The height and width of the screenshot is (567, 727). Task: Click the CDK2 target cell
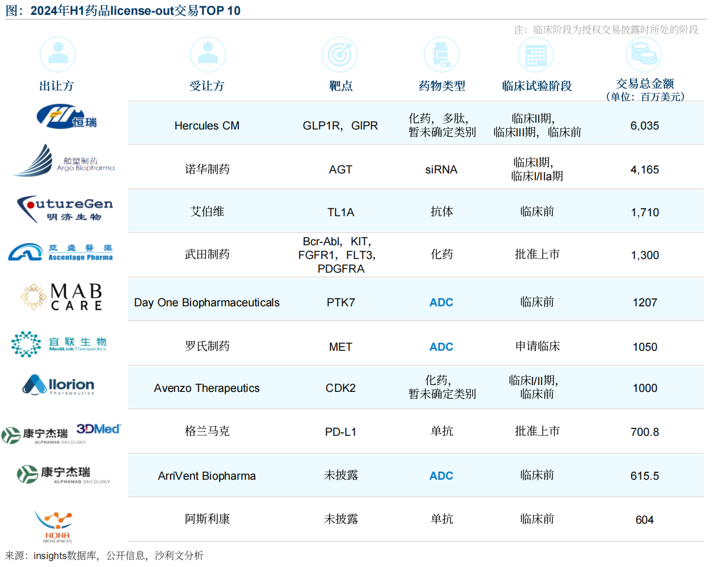tap(340, 388)
